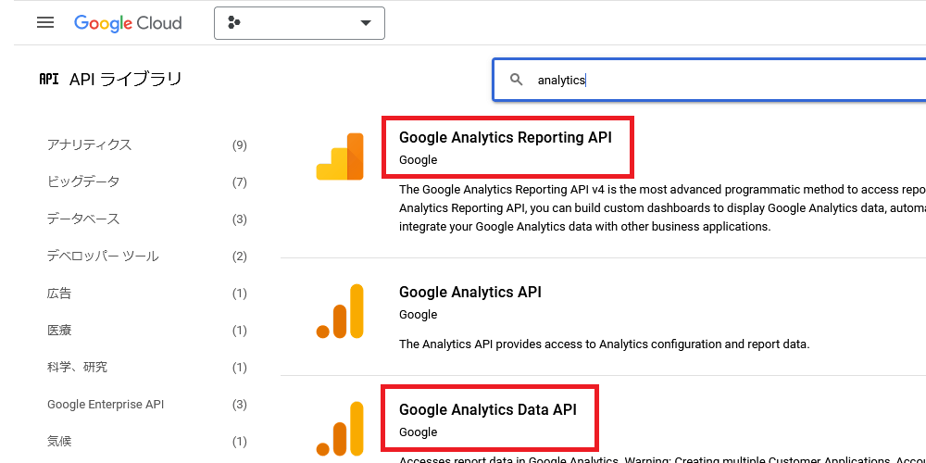Click the Reporting API v4 description text

[662, 207]
